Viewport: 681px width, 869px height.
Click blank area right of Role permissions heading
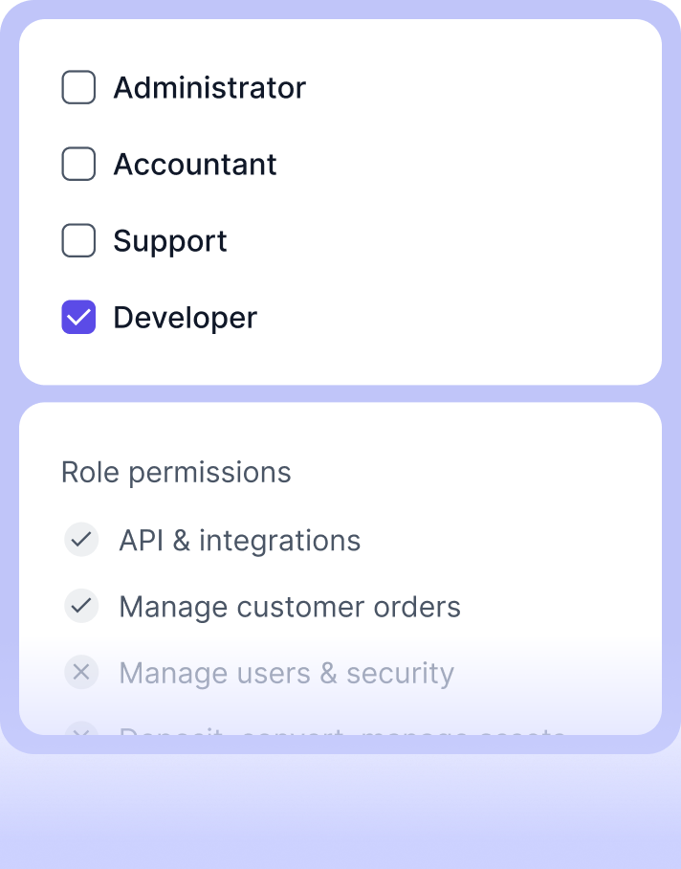478,473
